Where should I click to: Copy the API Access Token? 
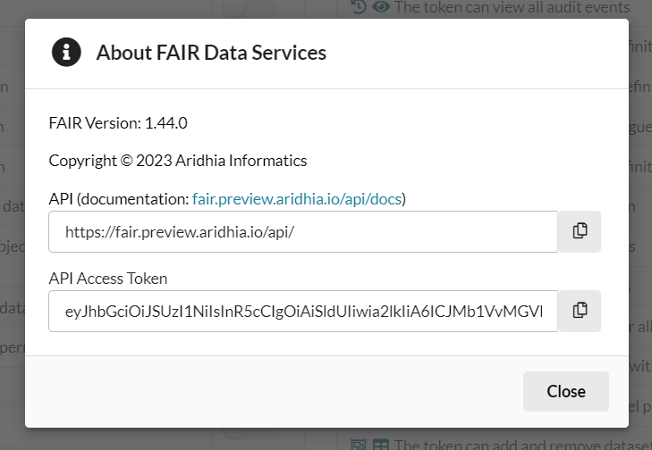580,311
